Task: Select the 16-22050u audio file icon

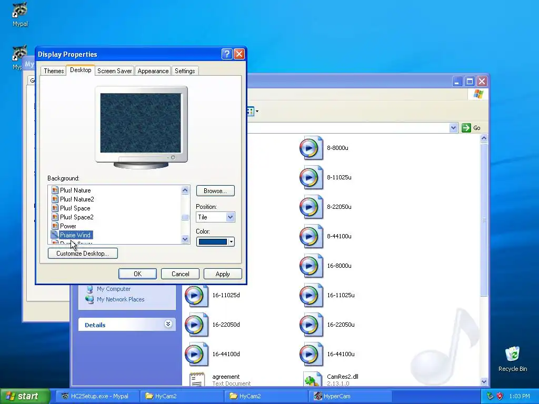Action: point(311,325)
